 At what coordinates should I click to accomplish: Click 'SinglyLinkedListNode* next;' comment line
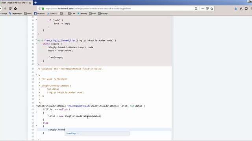(65, 92)
